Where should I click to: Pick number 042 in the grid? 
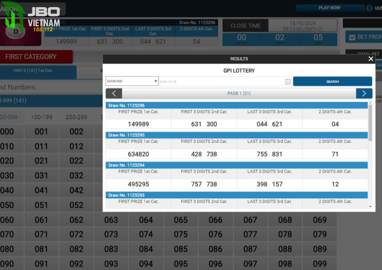tap(76, 190)
